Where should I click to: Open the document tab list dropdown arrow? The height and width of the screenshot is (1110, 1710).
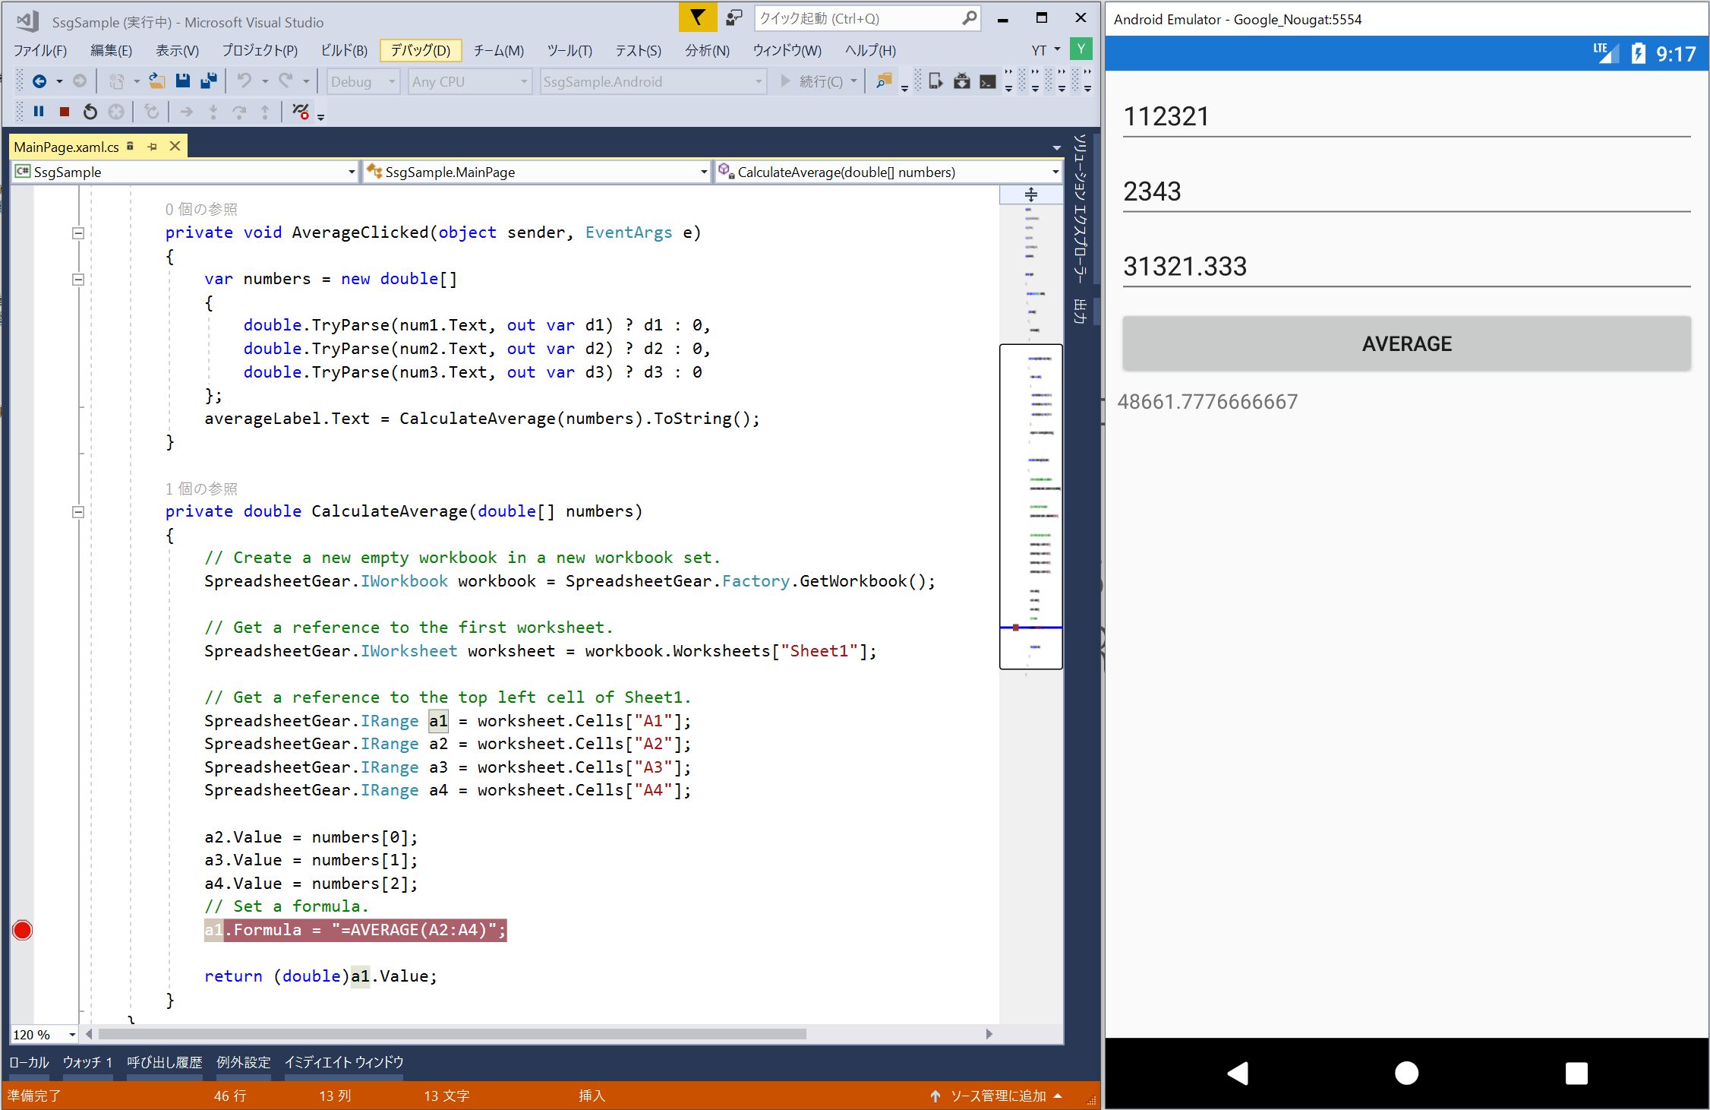pyautogui.click(x=1056, y=147)
